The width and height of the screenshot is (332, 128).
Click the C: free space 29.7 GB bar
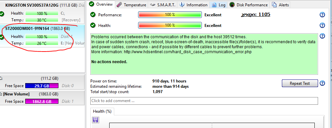tap(42, 86)
